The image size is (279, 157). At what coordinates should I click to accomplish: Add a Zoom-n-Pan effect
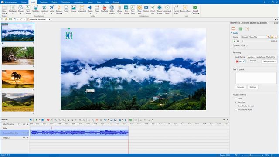coord(185,9)
